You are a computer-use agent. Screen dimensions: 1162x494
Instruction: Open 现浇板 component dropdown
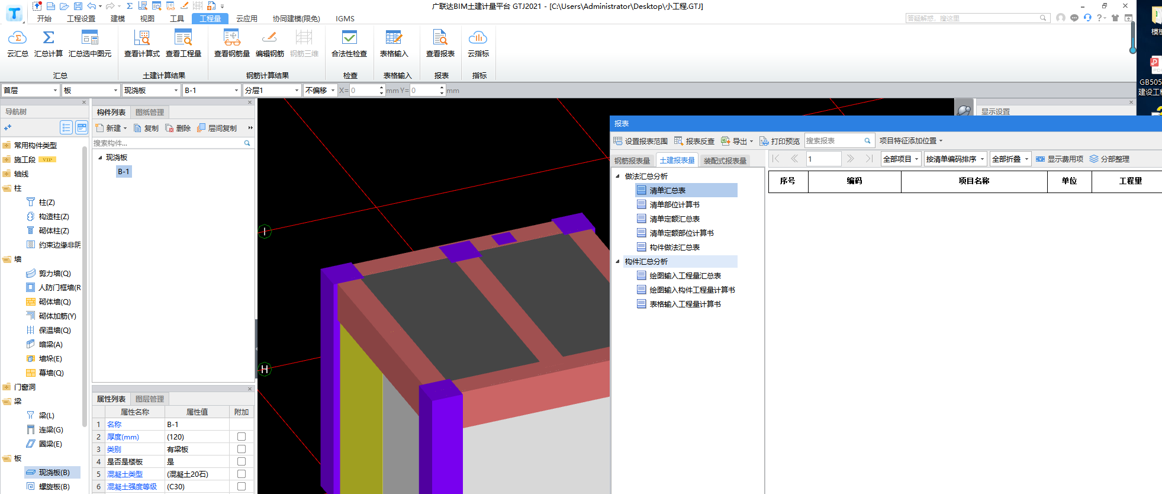[151, 90]
